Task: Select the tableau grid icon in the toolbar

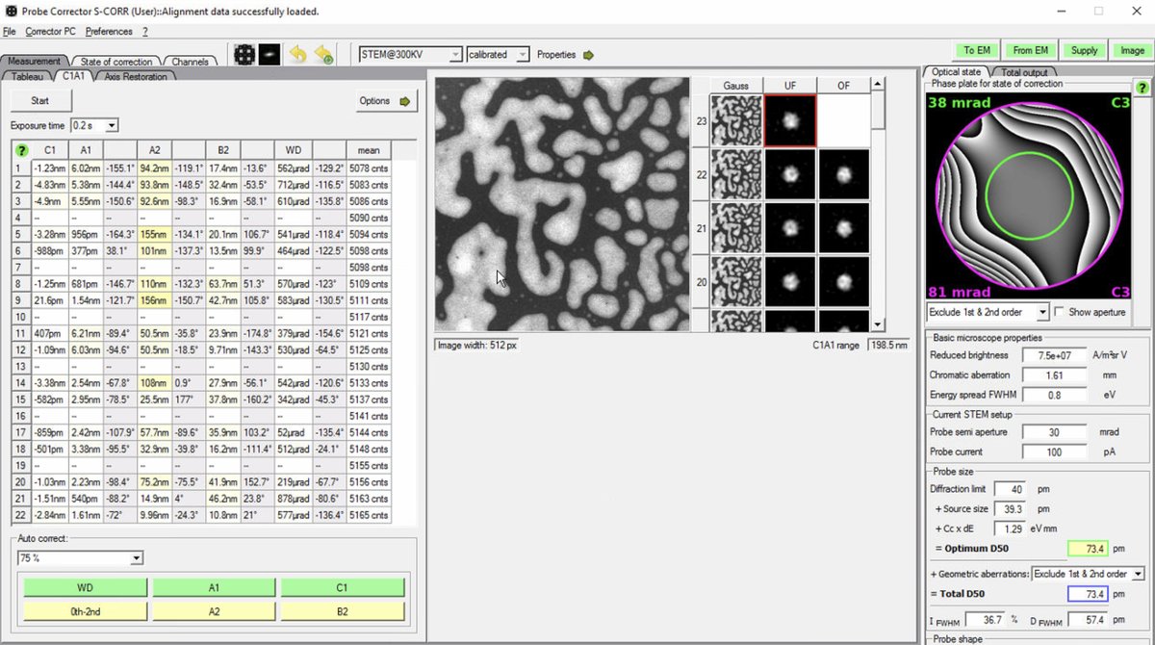Action: [244, 54]
